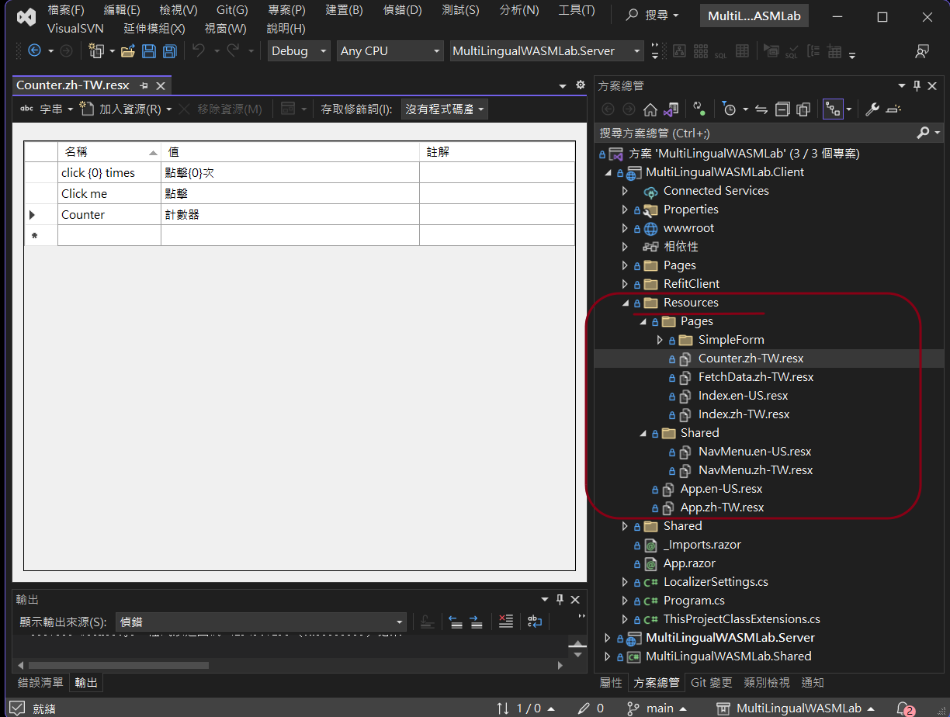Viewport: 950px width, 717px height.
Task: Expand the SimpleForm folder node
Action: point(660,340)
